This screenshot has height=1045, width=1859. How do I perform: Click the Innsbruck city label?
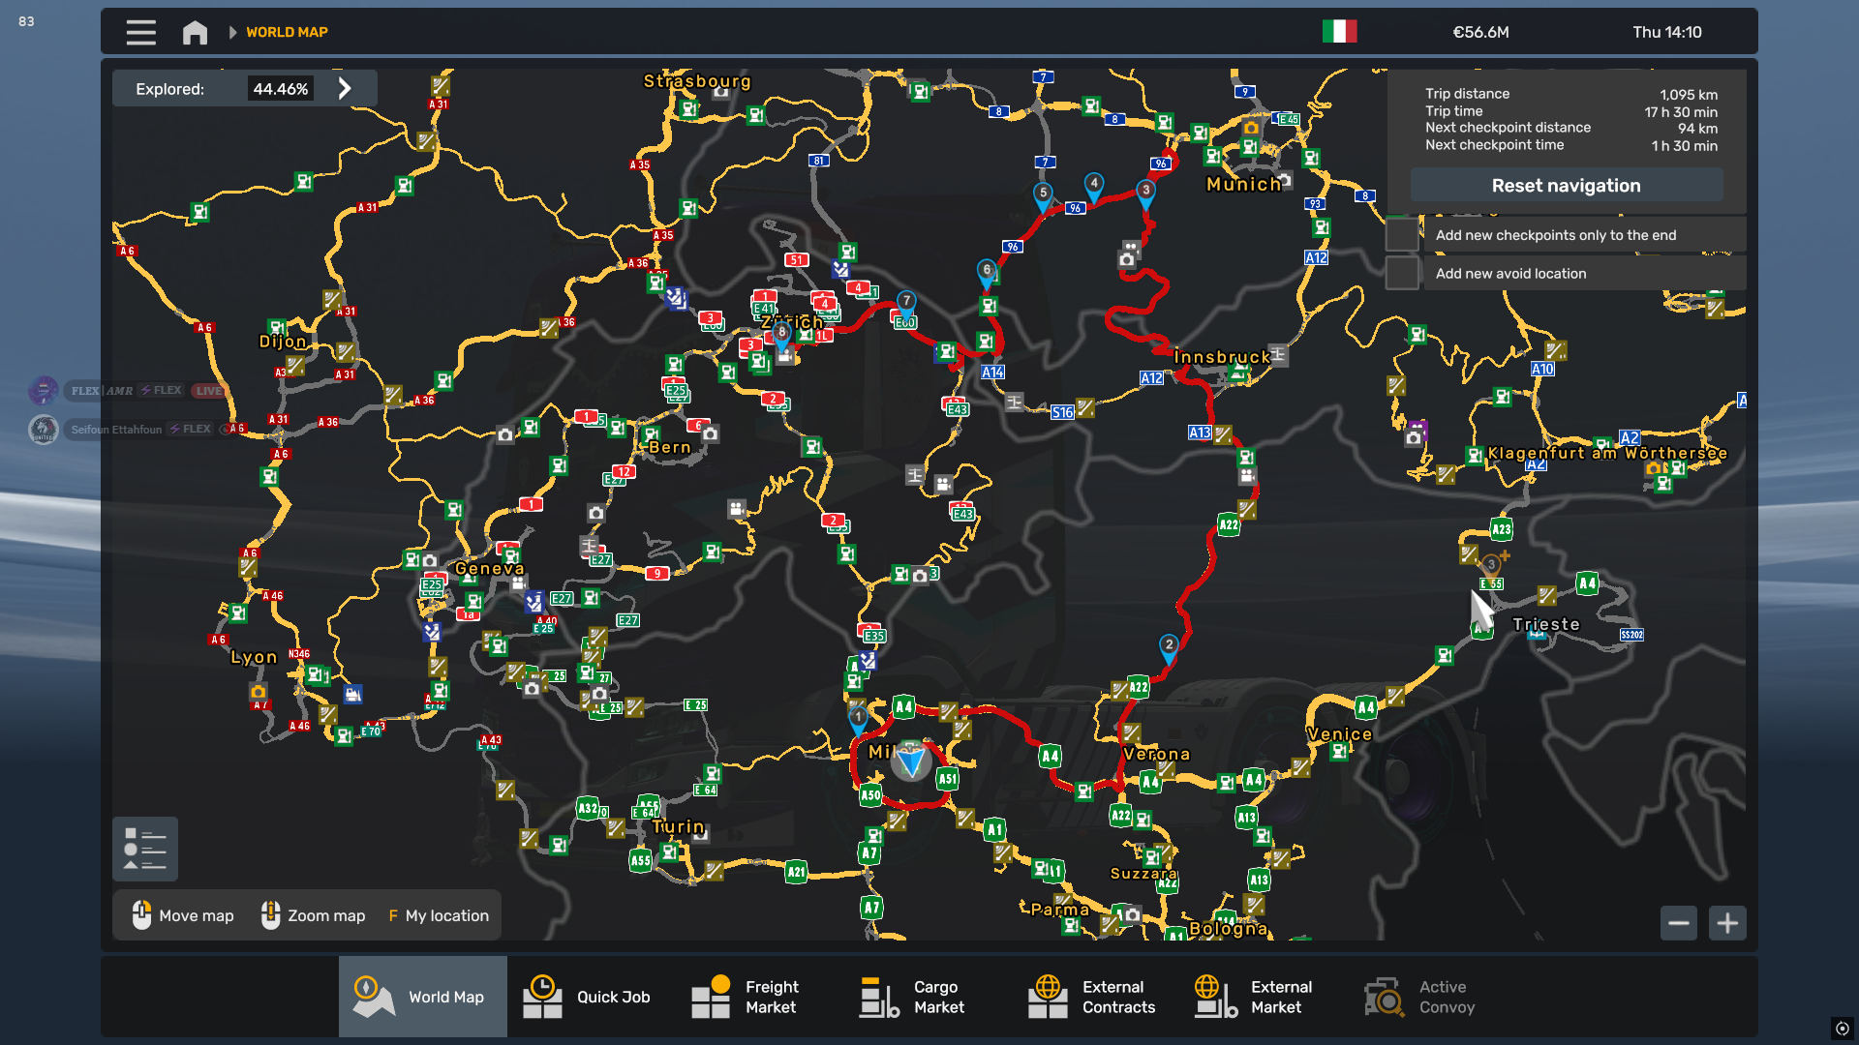pyautogui.click(x=1222, y=357)
